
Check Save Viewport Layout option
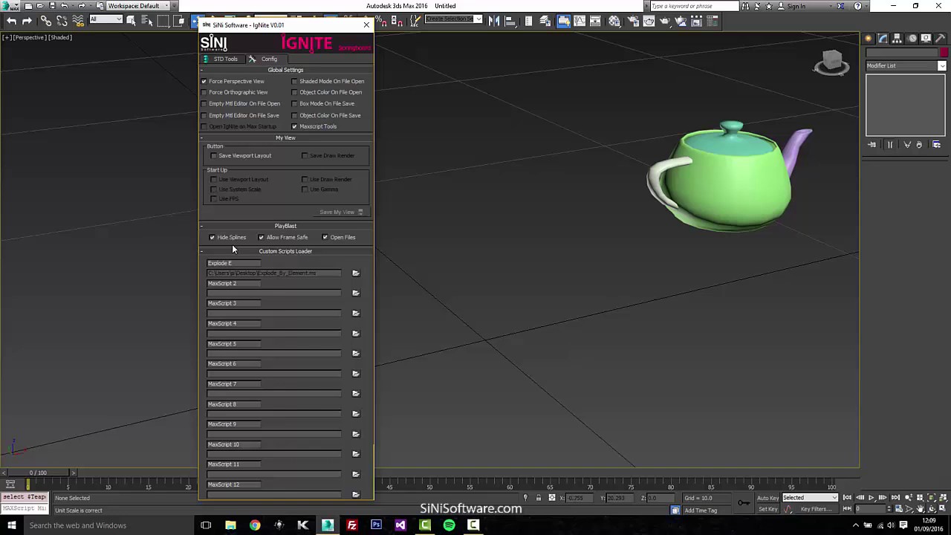[214, 156]
